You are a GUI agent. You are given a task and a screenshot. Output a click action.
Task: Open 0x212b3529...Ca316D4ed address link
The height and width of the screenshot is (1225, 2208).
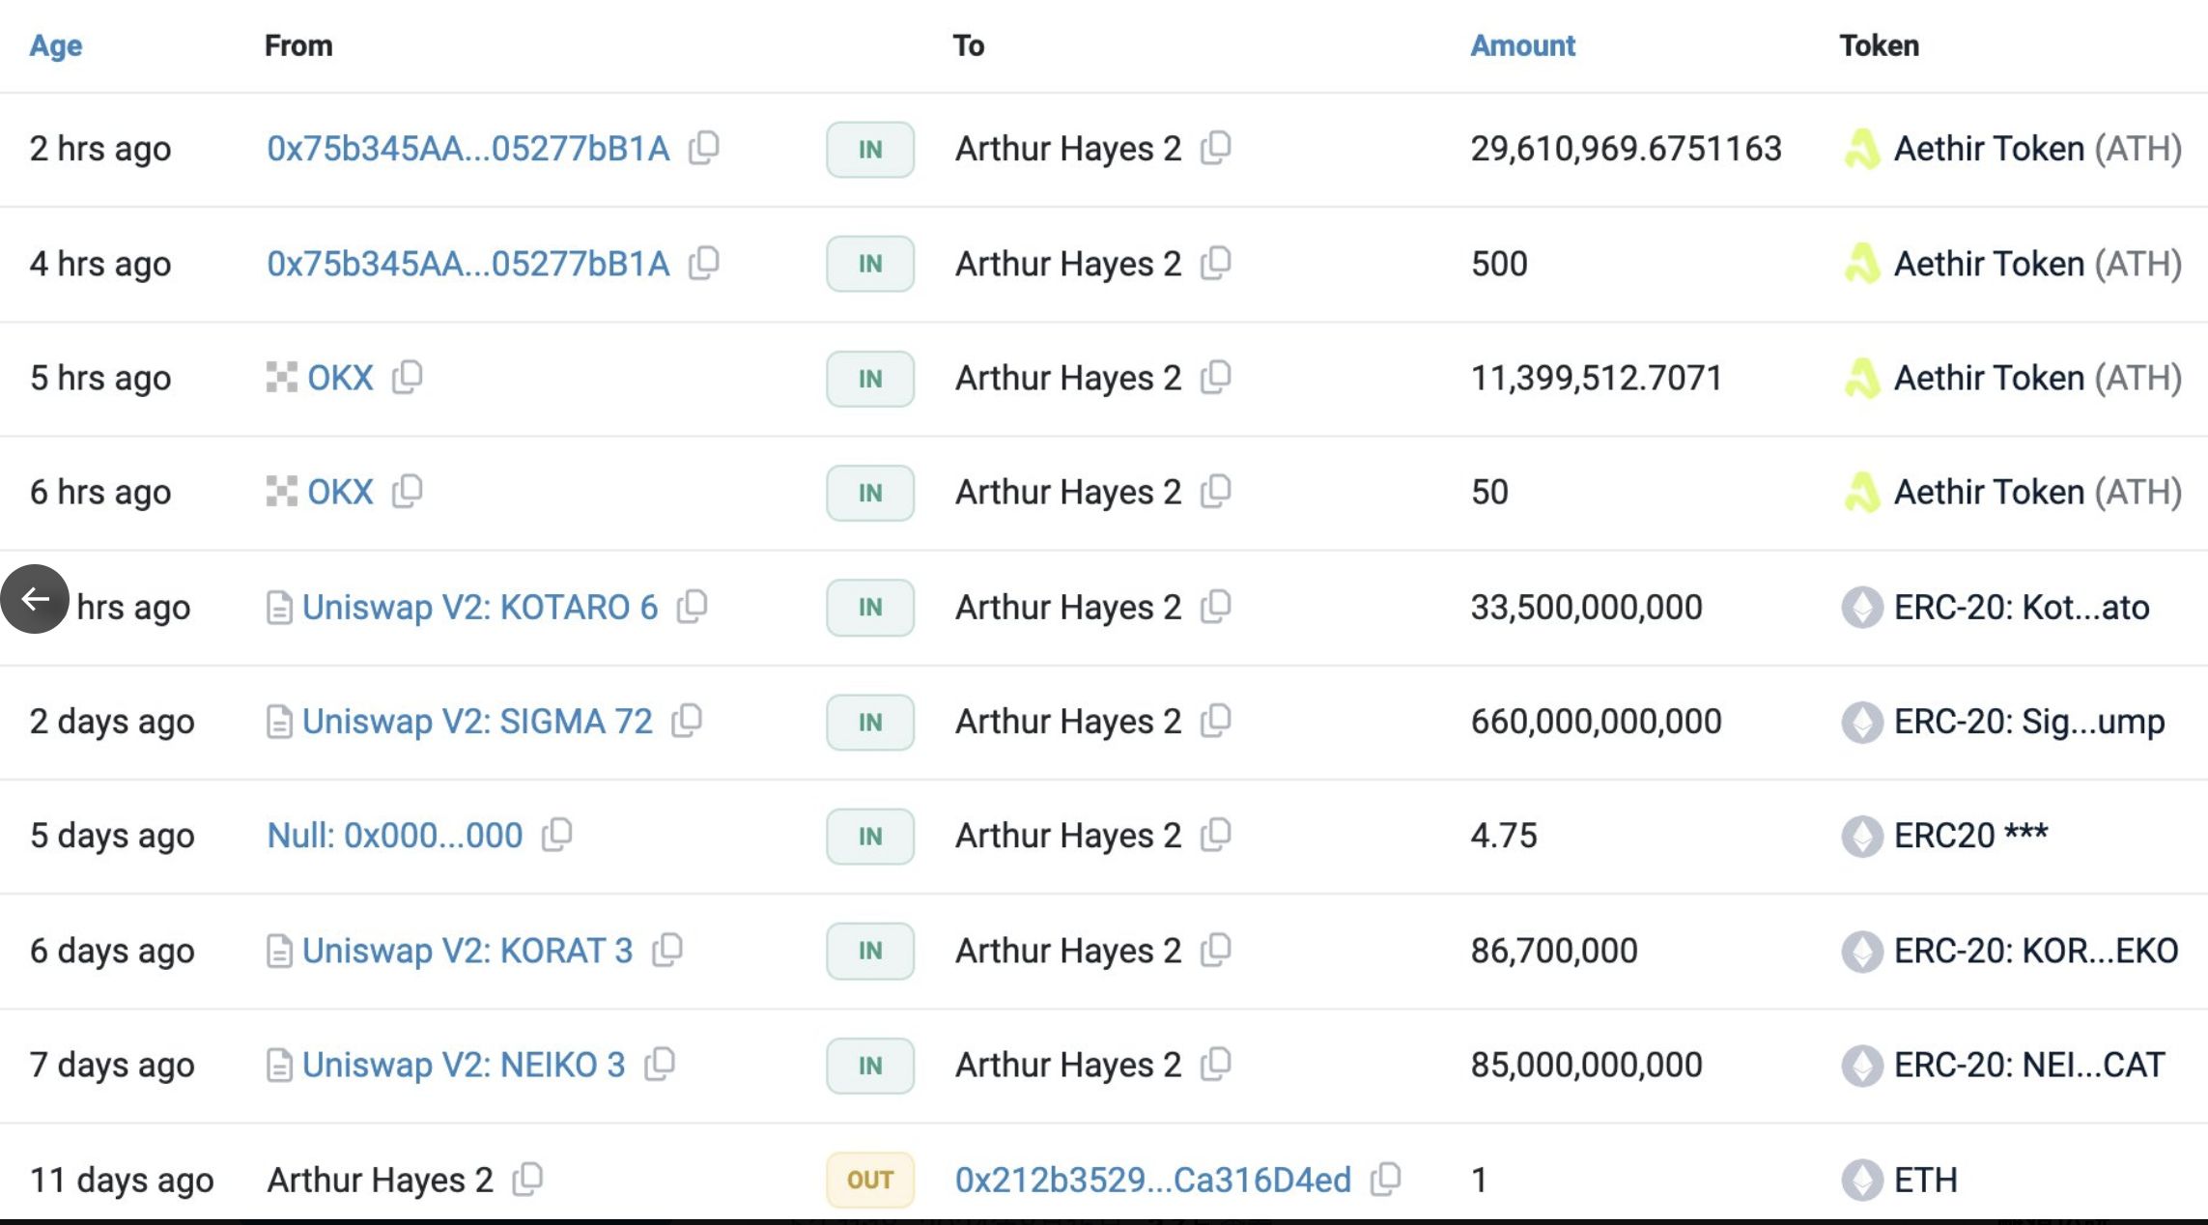(1152, 1180)
